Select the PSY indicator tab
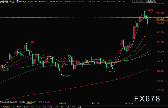Image resolution: width=168 pixels, height=108 pixels. [73, 107]
